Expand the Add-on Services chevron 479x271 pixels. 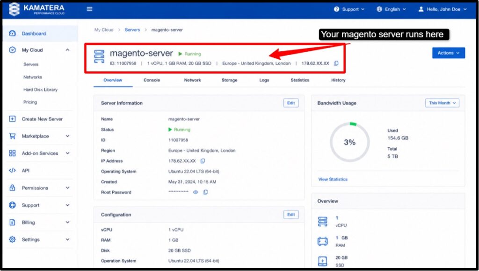click(67, 153)
